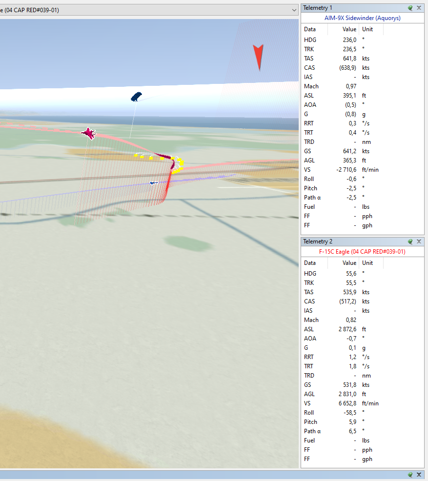Viewport: 428px width, 481px height.
Task: Select Roll value -0,6 in Telemetry 1
Action: (351, 179)
